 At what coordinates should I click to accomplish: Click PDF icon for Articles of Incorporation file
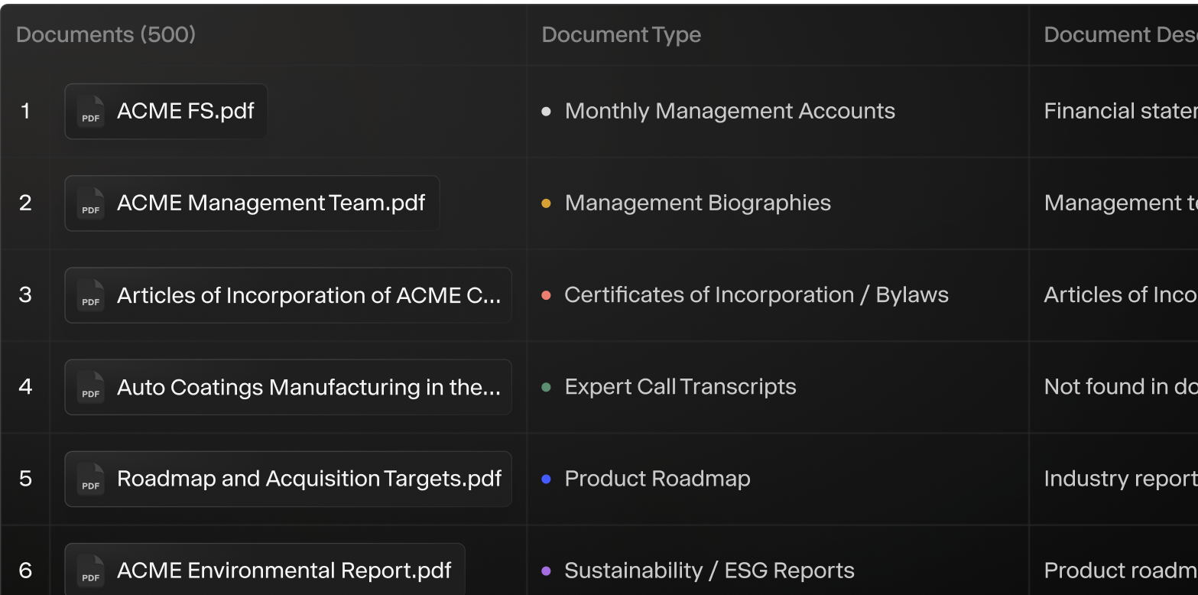click(91, 295)
